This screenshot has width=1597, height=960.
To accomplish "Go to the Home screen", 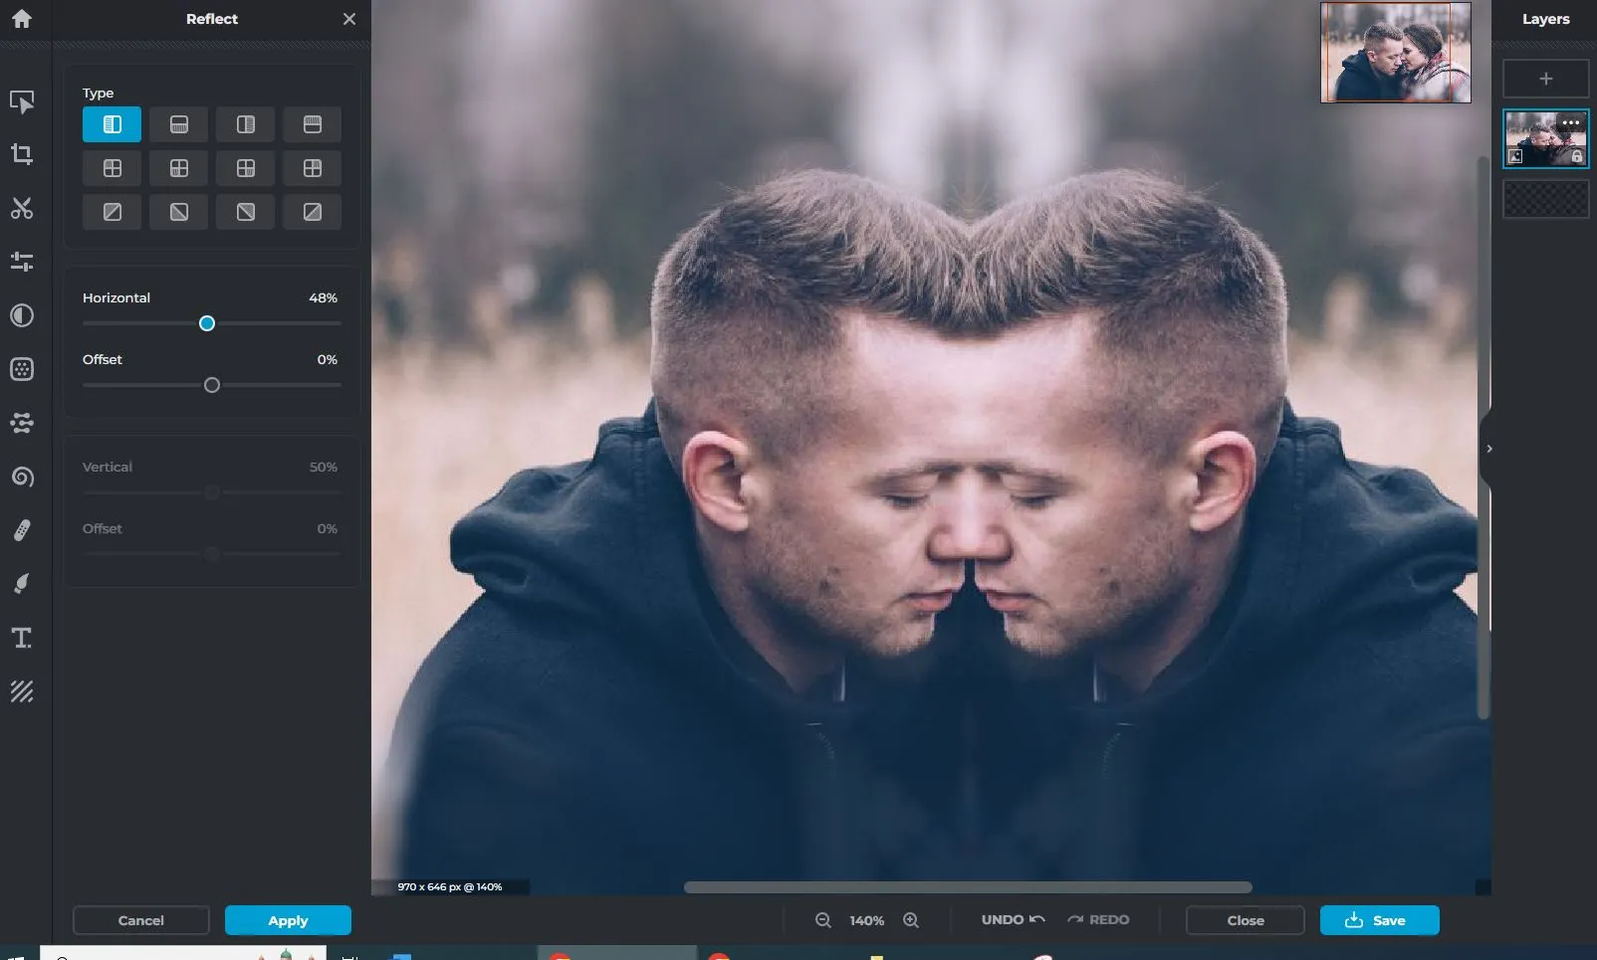I will tap(22, 19).
